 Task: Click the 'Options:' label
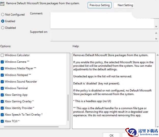[x=5, y=46]
